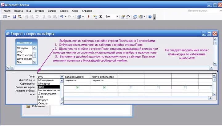Click the Запрос1 window title bar icon

pos(8,34)
